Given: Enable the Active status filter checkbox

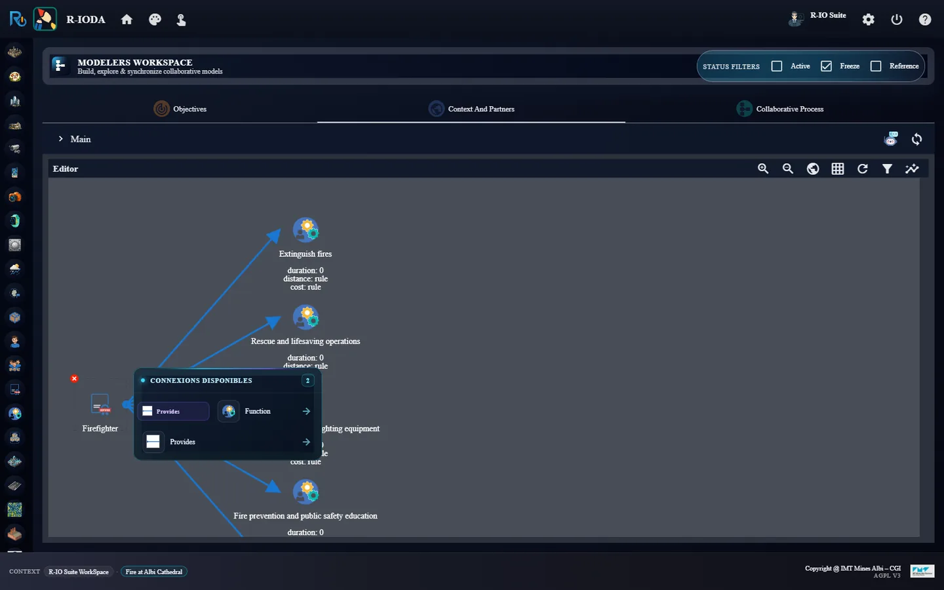Looking at the screenshot, I should pos(777,66).
